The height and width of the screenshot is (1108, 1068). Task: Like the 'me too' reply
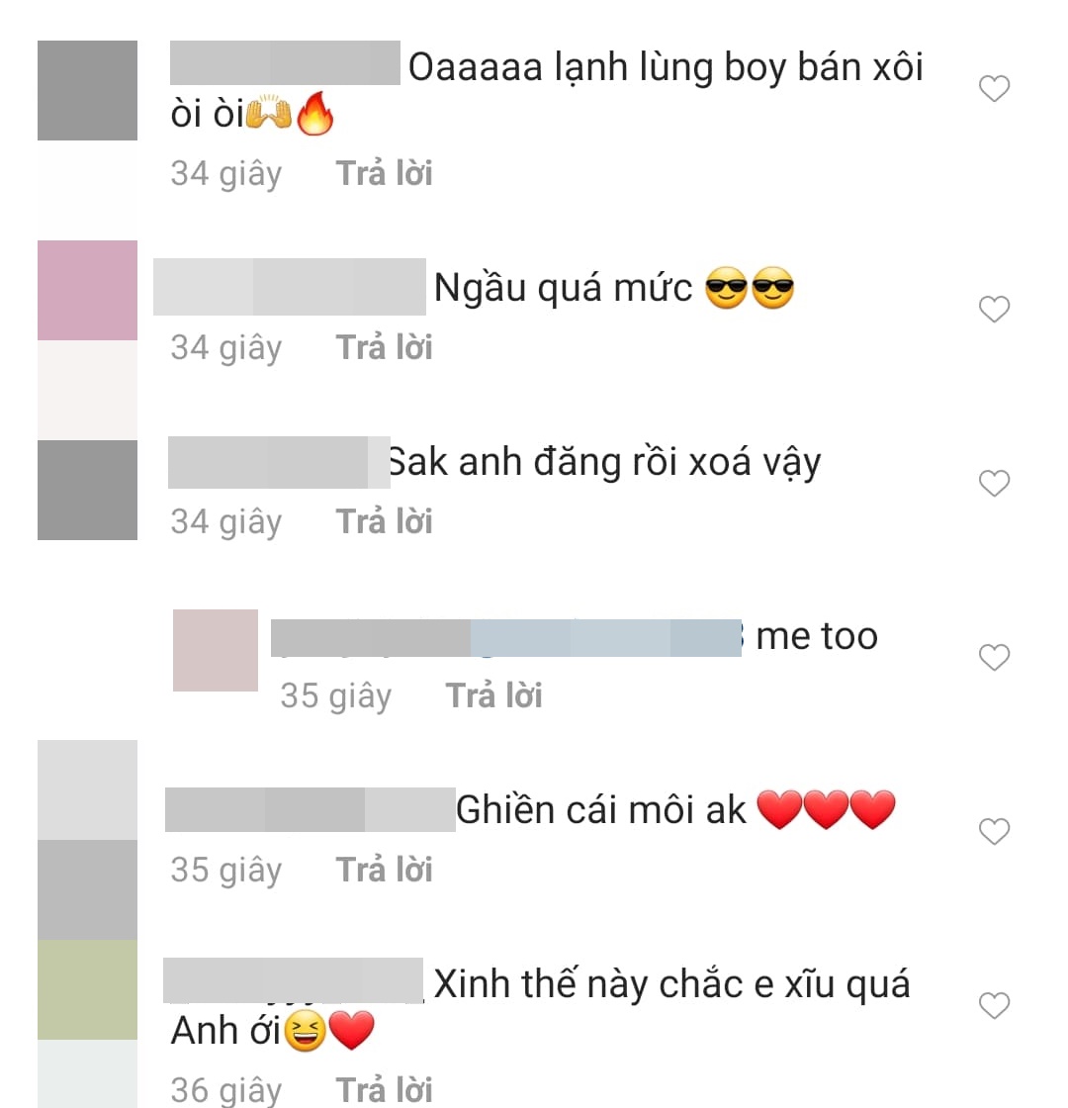click(x=994, y=657)
